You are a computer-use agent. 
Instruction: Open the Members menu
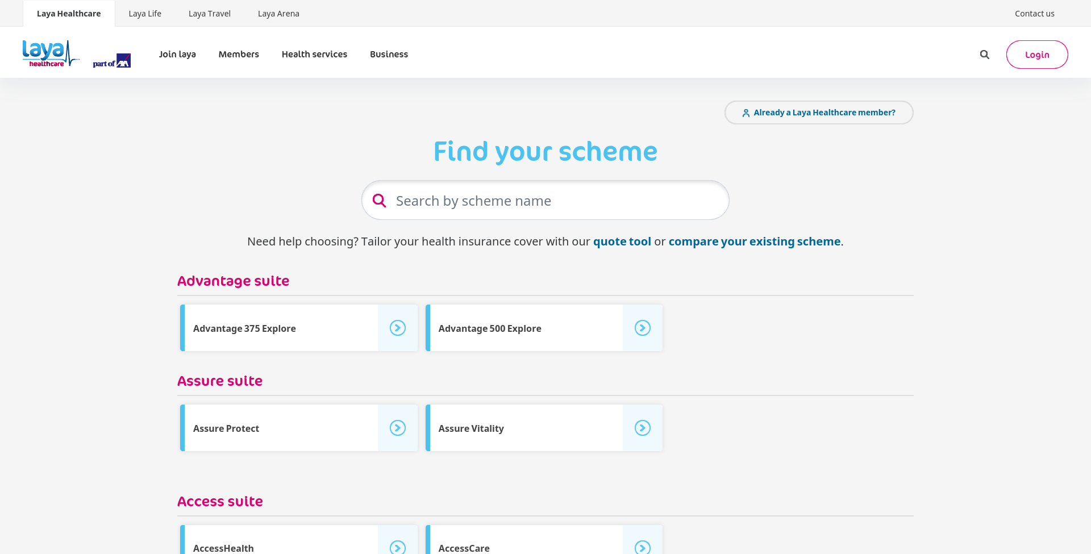[x=239, y=54]
